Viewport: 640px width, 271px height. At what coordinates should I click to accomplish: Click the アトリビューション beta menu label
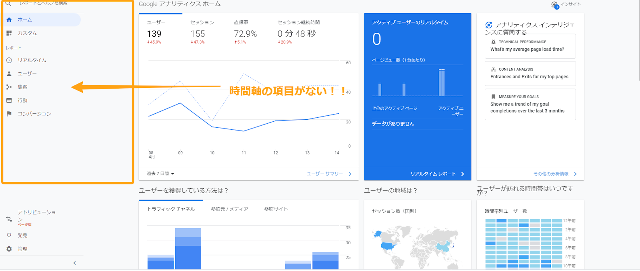(x=36, y=218)
